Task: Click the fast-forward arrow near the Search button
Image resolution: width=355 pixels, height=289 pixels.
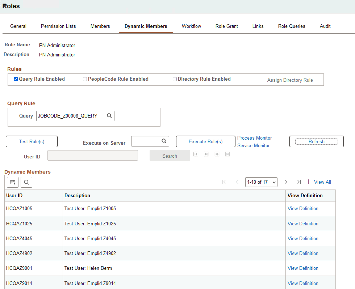Action: [217, 154]
